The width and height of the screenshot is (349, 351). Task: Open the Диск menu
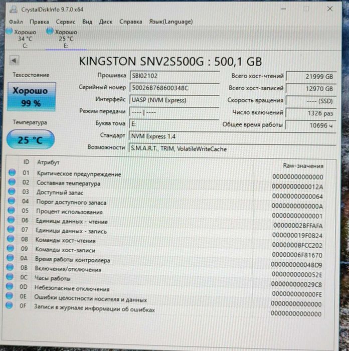(105, 22)
